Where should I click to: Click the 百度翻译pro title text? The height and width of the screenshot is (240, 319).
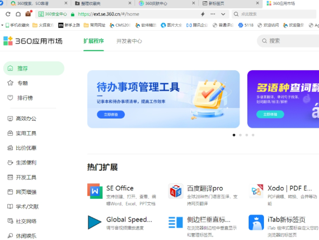pyautogui.click(x=205, y=188)
